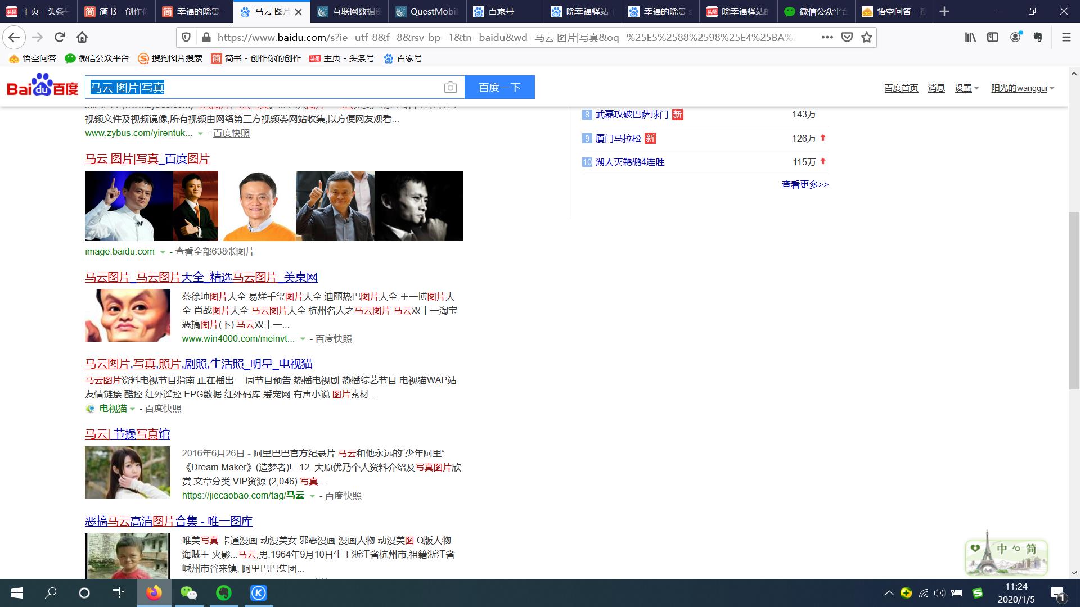Click the forward navigation arrow
1080x607 pixels.
[x=37, y=37]
